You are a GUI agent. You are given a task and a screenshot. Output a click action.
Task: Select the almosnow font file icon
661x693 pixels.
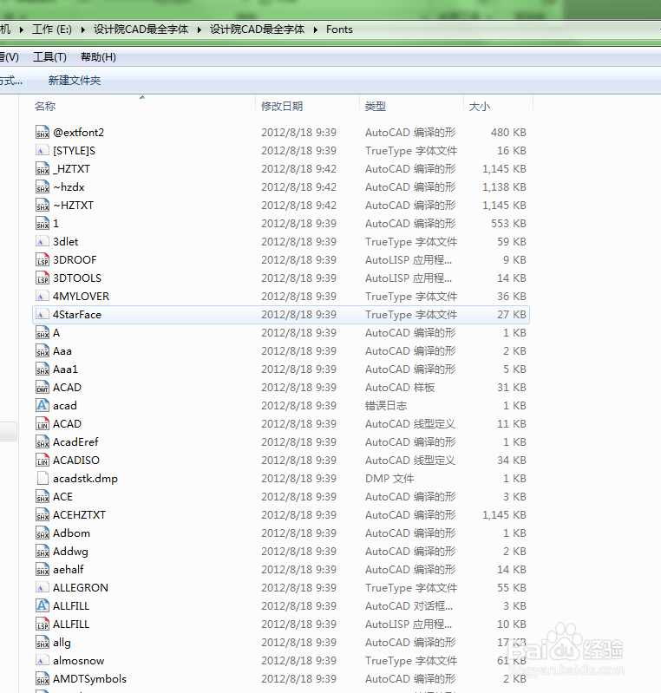point(43,660)
